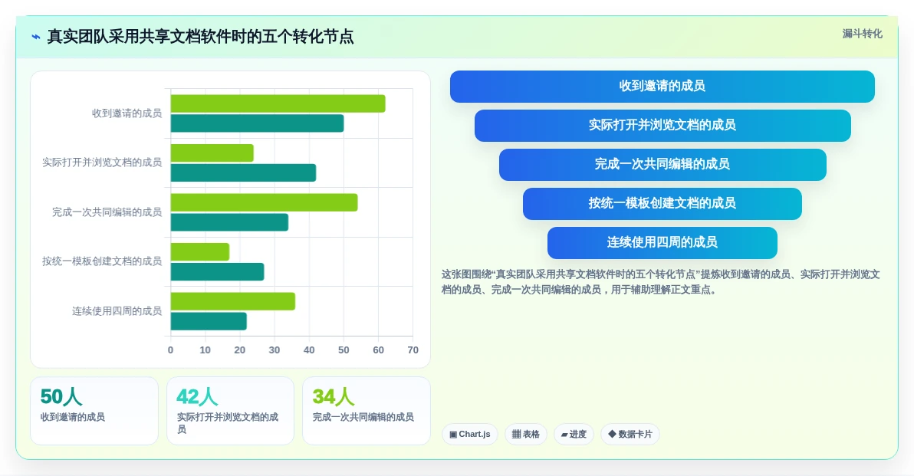Click the x-axis tick value 30

click(274, 350)
